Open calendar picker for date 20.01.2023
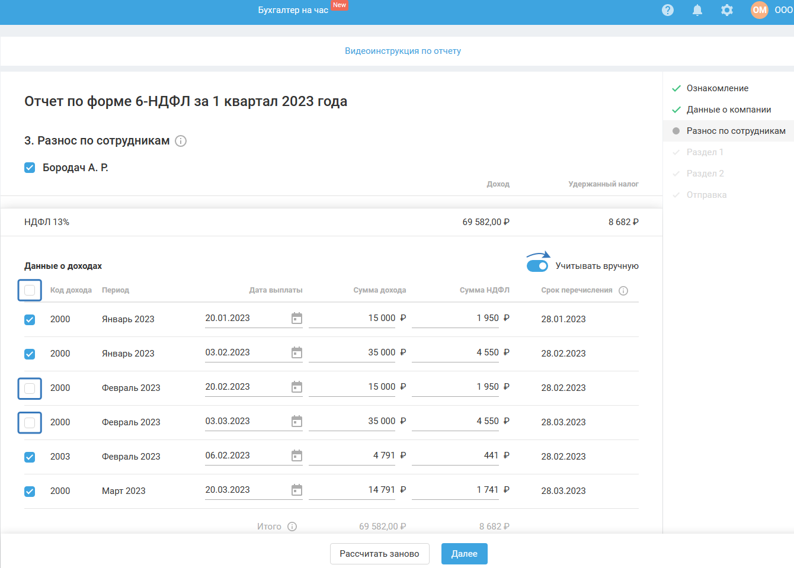Viewport: 794px width, 568px height. click(297, 319)
